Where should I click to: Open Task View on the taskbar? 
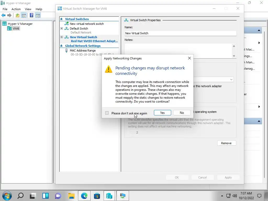[33, 196]
